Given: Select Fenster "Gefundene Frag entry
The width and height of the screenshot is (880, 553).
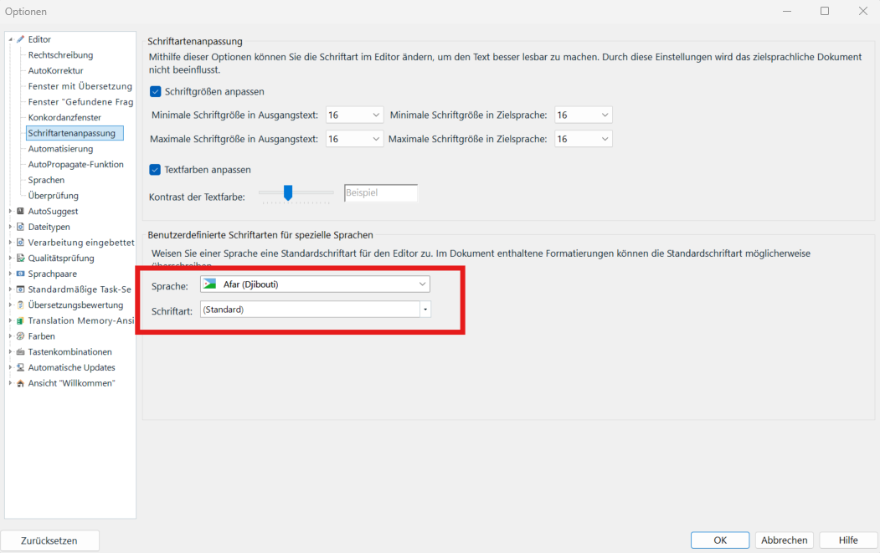Looking at the screenshot, I should (x=80, y=101).
